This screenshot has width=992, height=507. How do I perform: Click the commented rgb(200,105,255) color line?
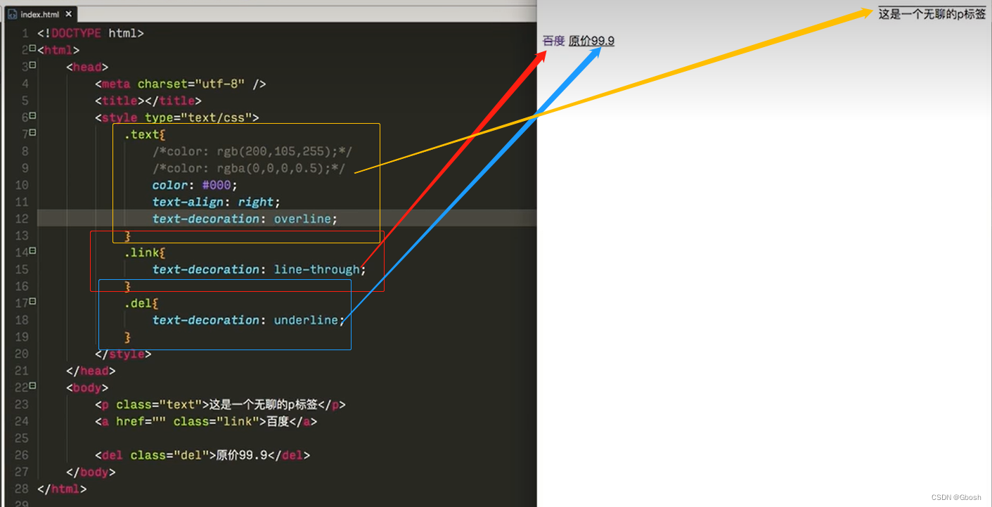(x=252, y=151)
